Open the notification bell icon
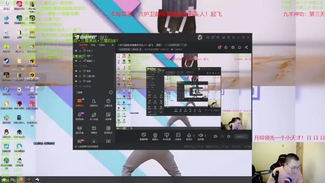The image size is (325, 183). pos(239,47)
